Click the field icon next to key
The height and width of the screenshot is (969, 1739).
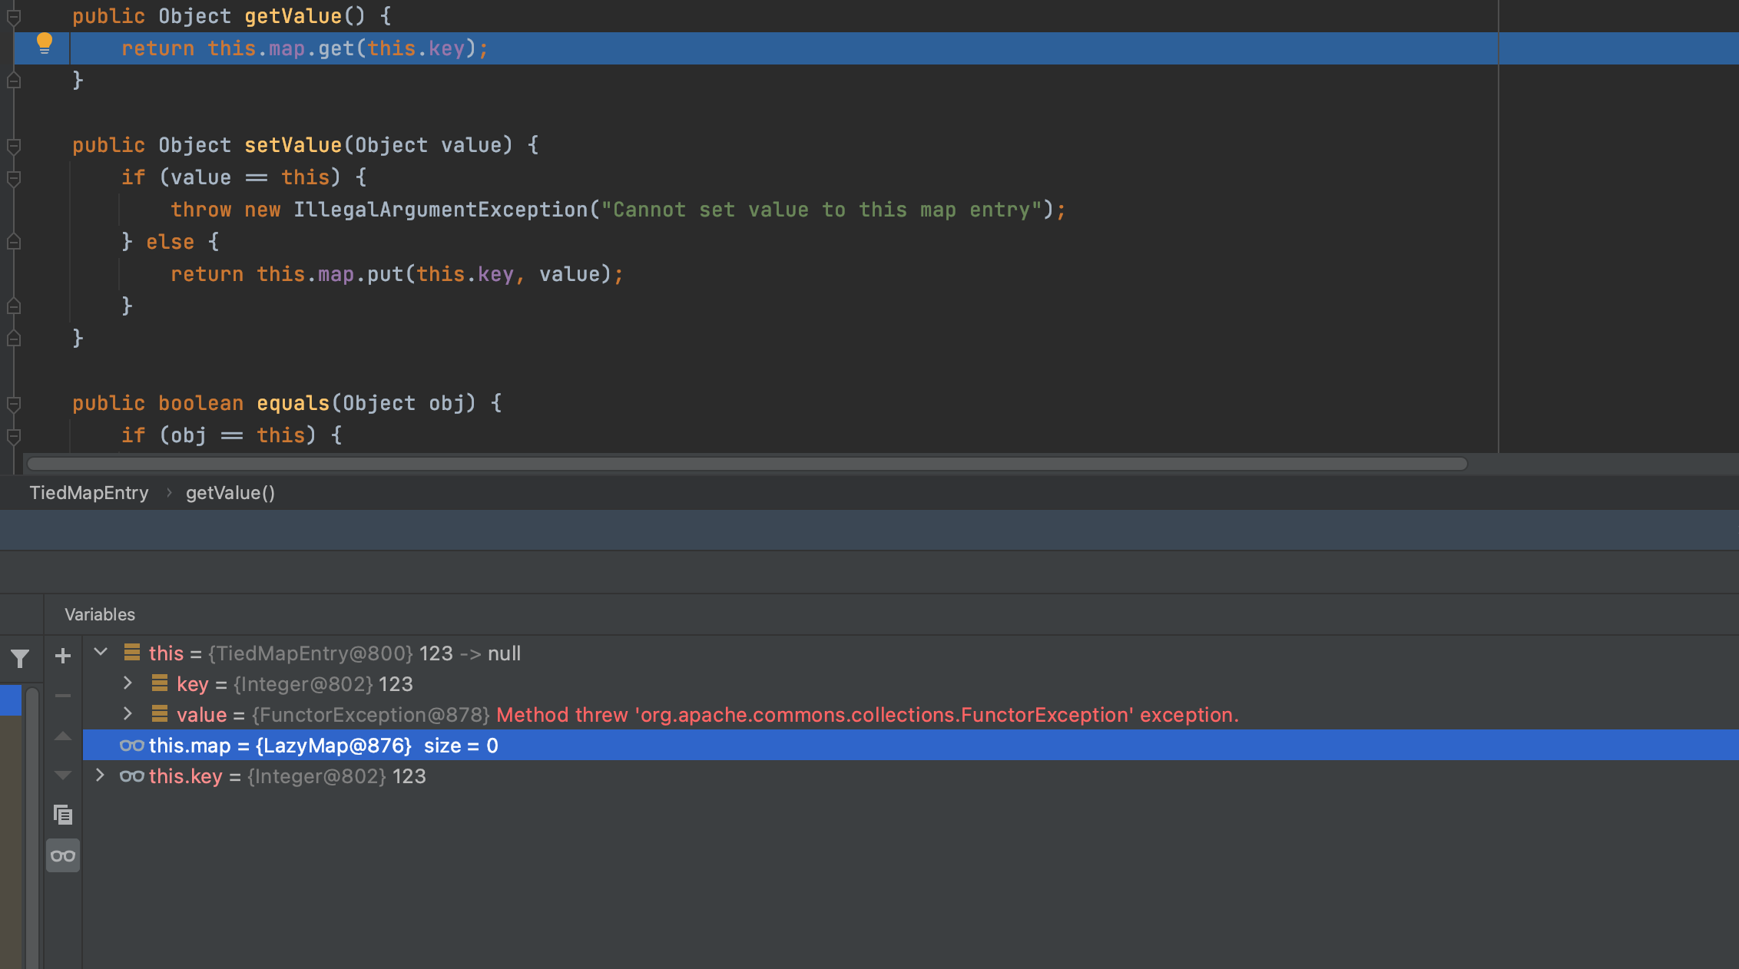[160, 683]
